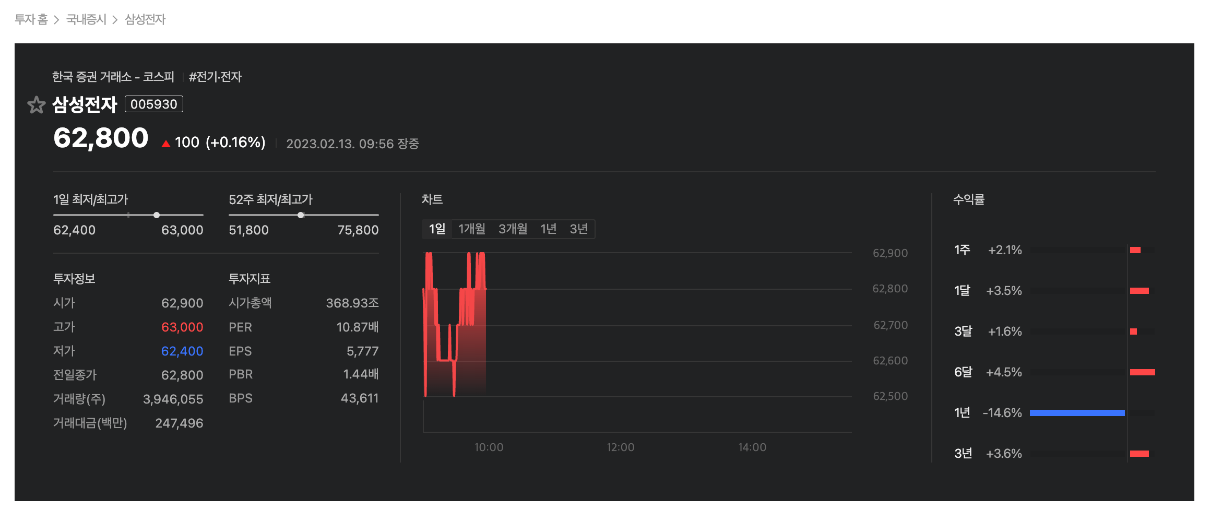Click the 52주 최저/최고가 range slider dot
The image size is (1210, 521).
pyautogui.click(x=301, y=215)
